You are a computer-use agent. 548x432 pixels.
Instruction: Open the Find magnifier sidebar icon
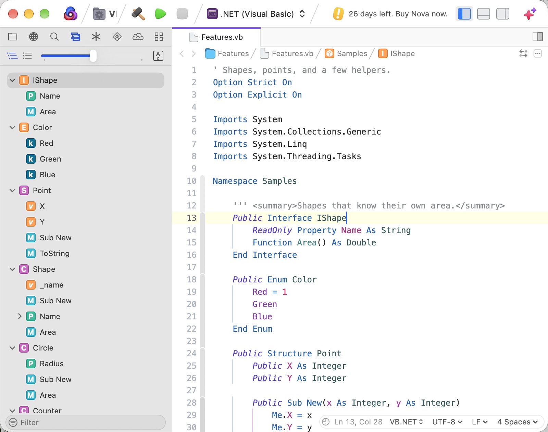point(54,37)
